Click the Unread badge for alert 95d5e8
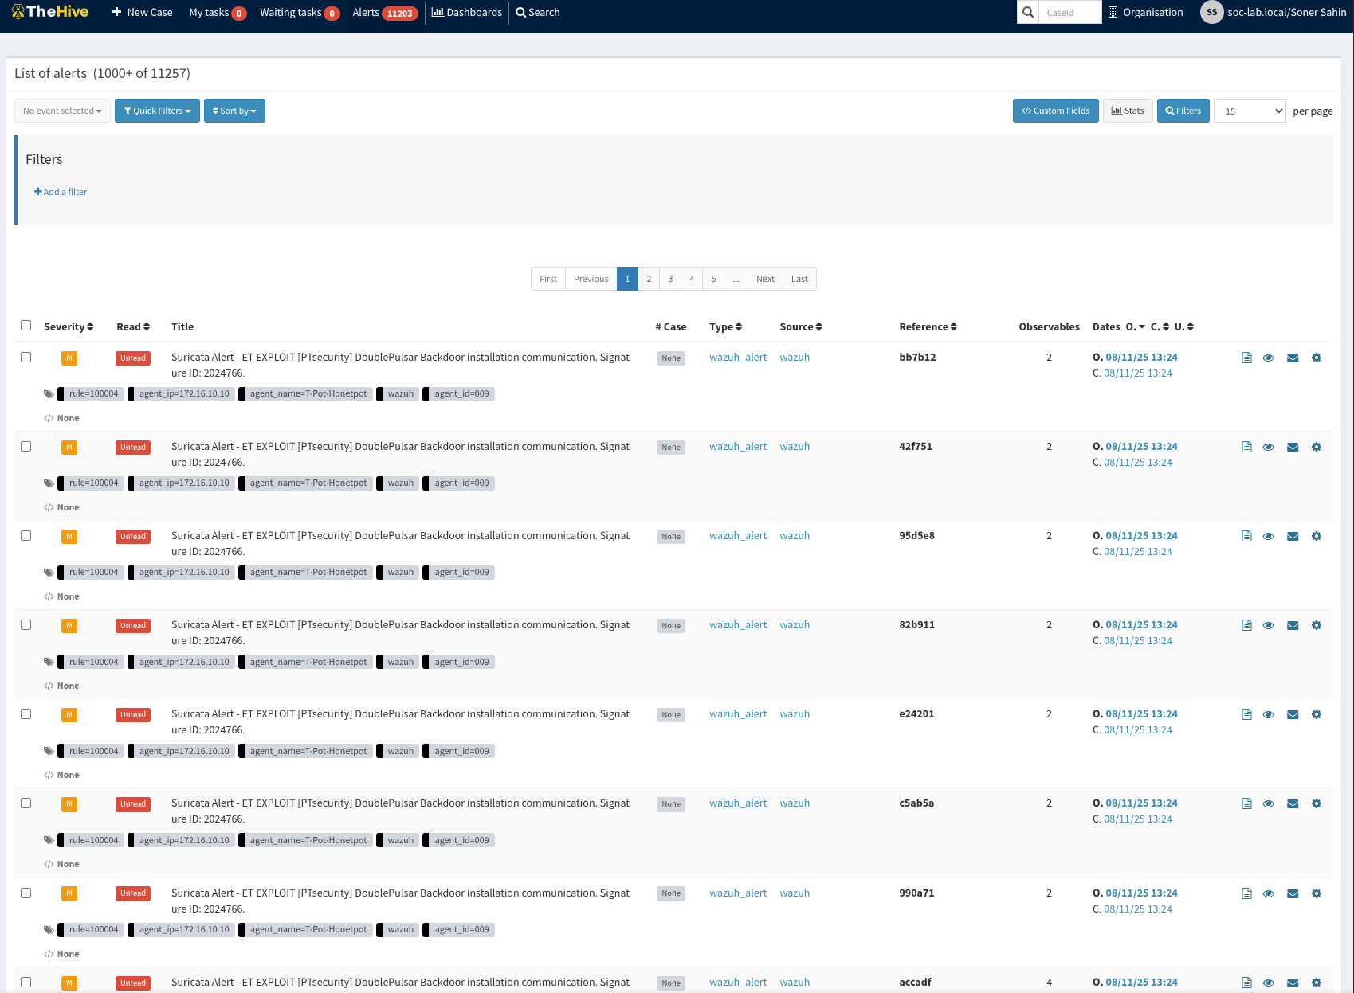Image resolution: width=1354 pixels, height=993 pixels. [133, 536]
